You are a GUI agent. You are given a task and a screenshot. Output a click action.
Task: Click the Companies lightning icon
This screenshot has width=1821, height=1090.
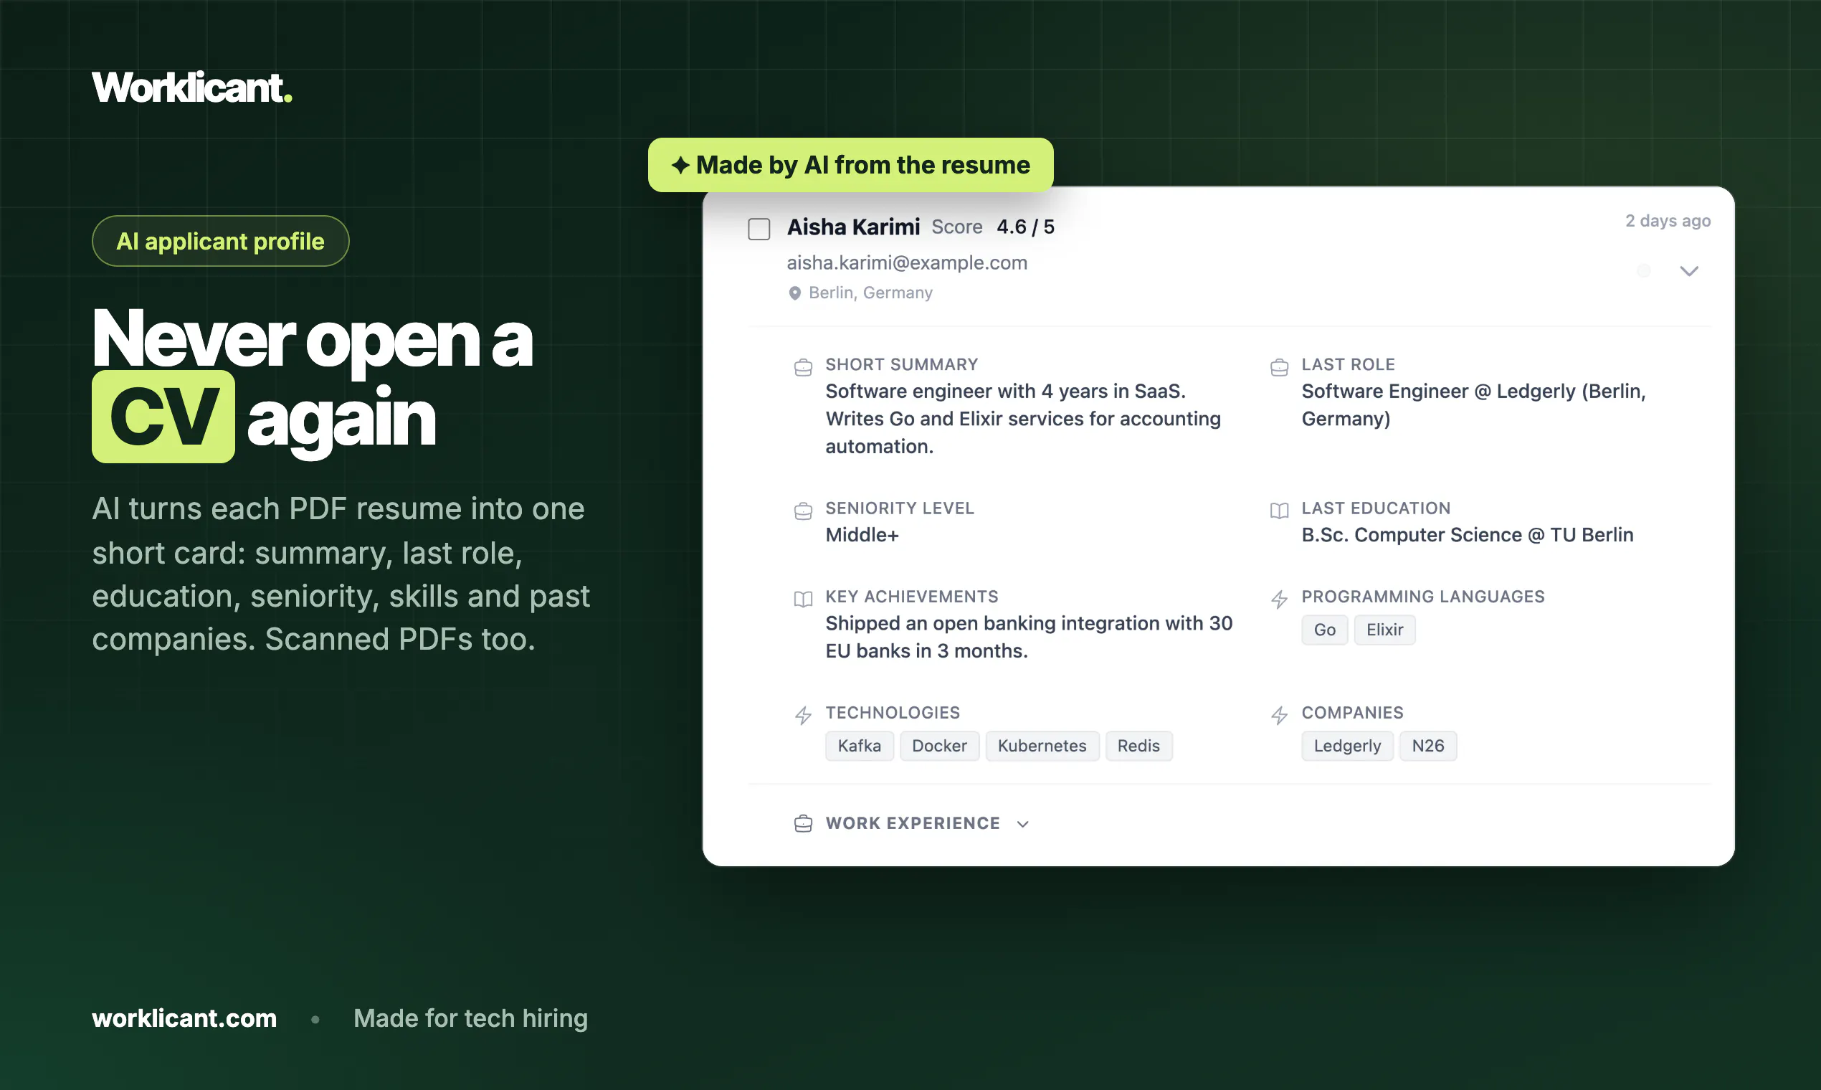pyautogui.click(x=1279, y=716)
